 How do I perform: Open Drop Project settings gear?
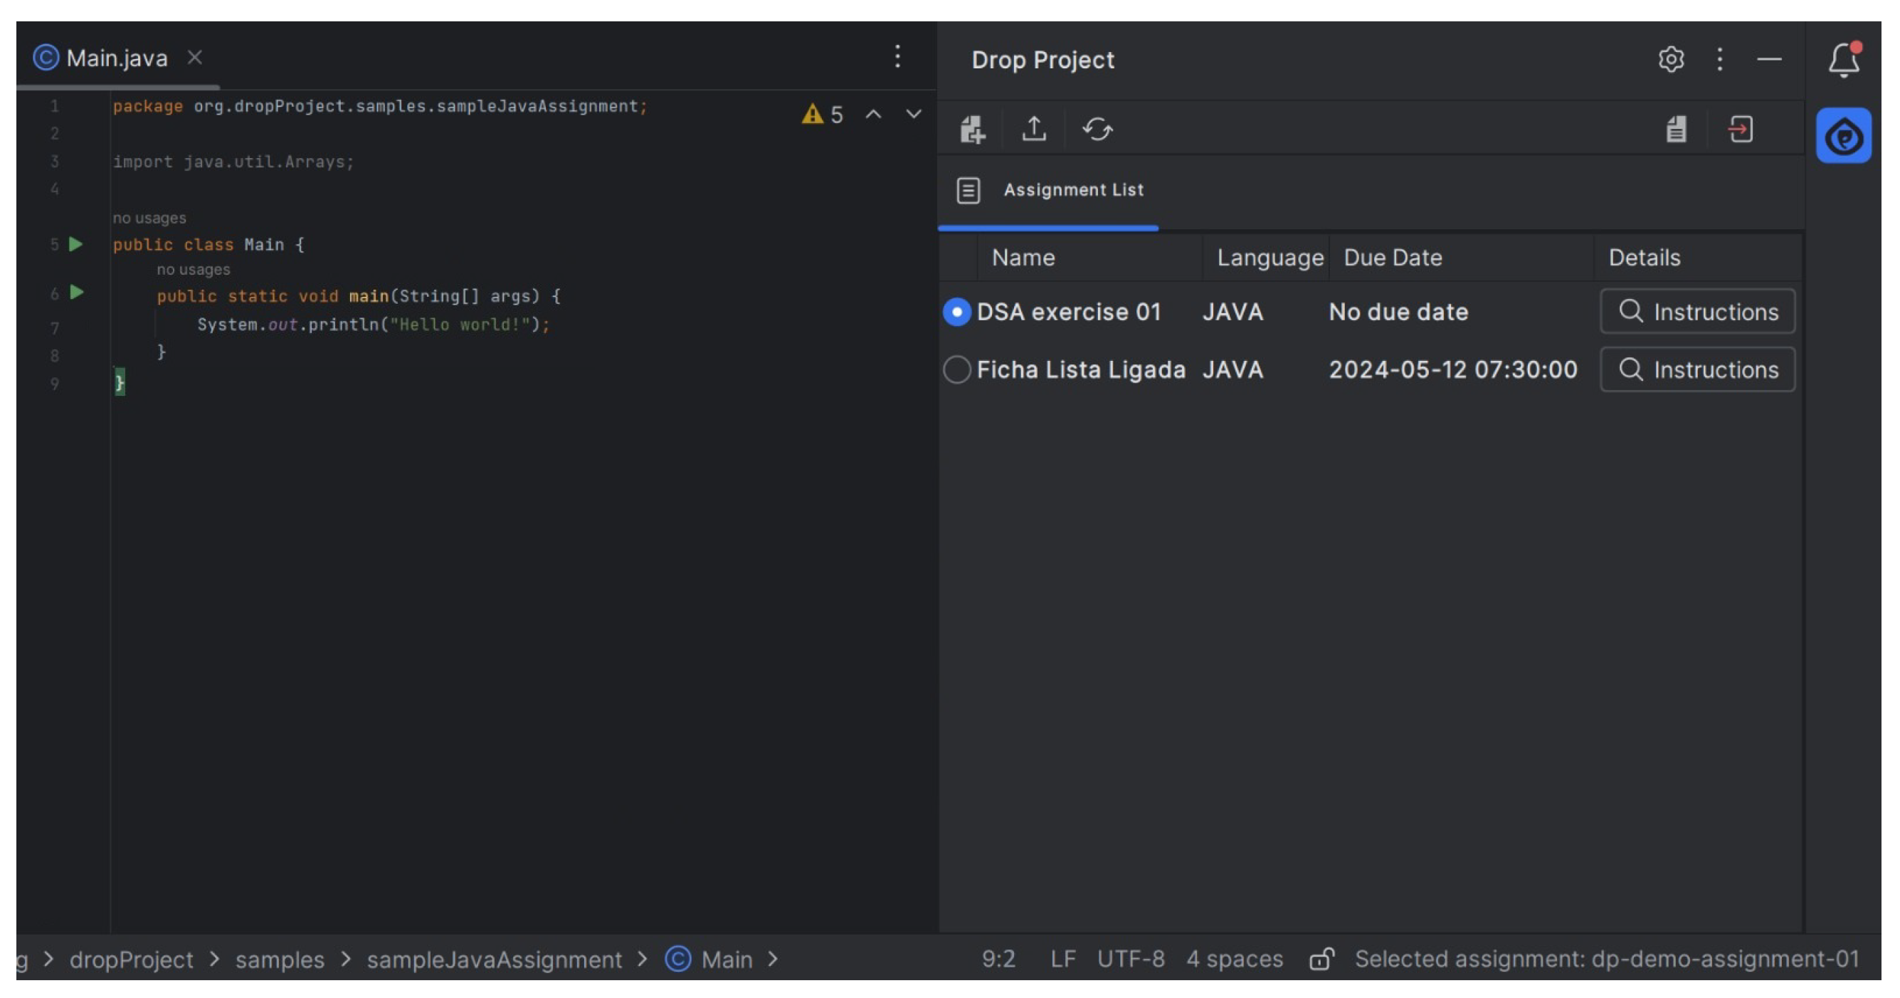pos(1671,59)
